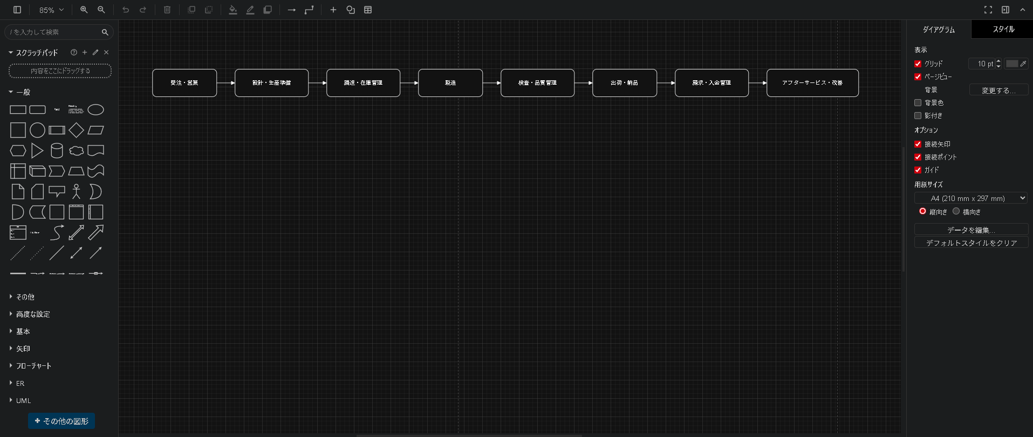Select the cylinder shape from palette
Viewport: 1033px width, 437px height.
[57, 151]
